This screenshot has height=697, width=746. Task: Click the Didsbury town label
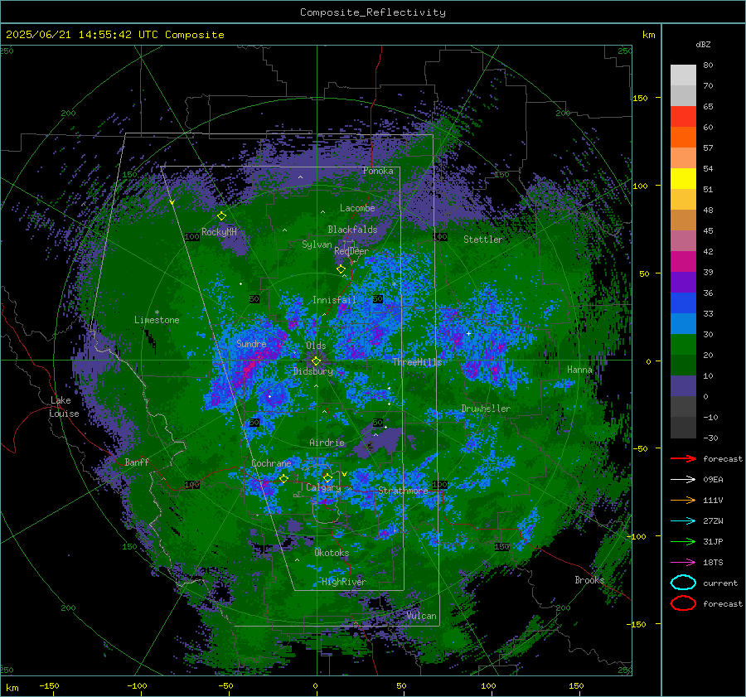click(x=313, y=371)
